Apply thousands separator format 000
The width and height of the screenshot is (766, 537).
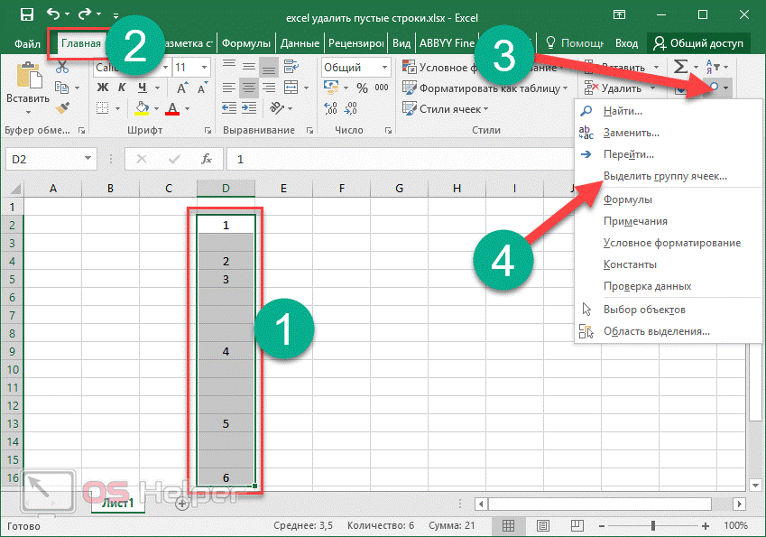(x=382, y=88)
